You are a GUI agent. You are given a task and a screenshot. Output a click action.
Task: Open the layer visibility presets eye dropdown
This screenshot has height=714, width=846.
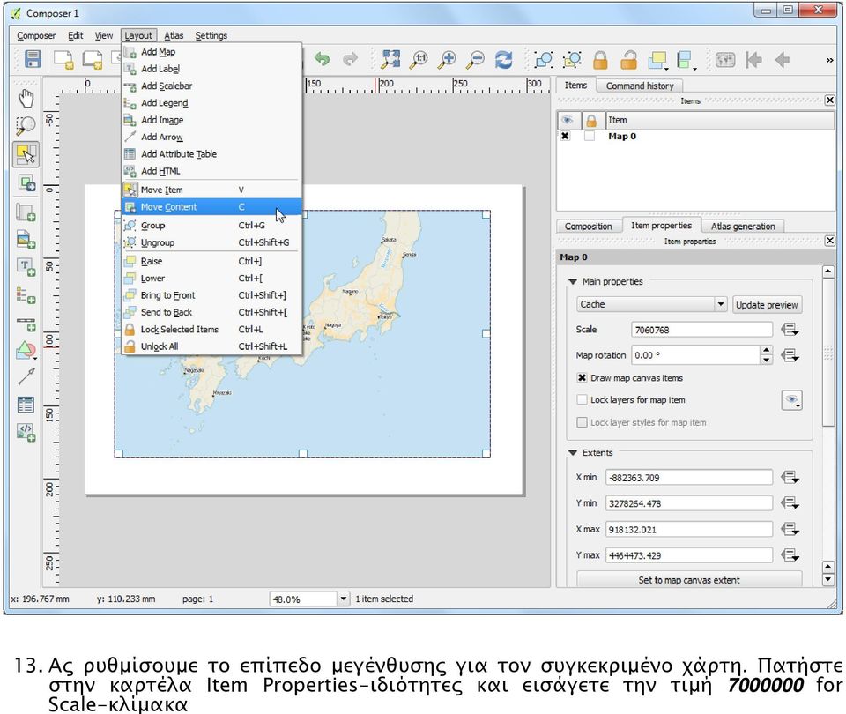[791, 400]
